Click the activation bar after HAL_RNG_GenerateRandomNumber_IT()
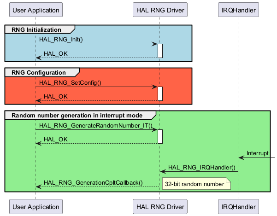The image size is (277, 216). 160,137
